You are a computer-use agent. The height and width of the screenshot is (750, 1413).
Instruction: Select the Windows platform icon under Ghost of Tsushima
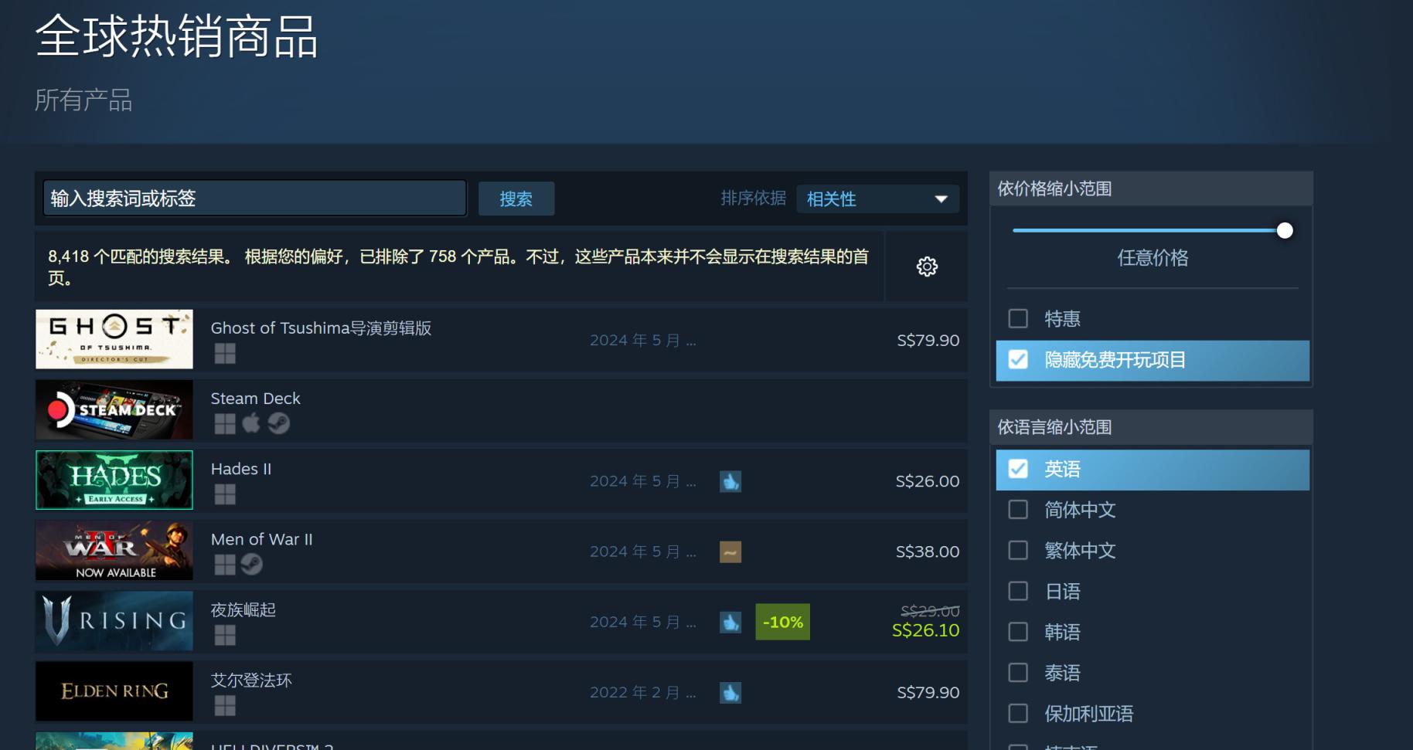(225, 353)
